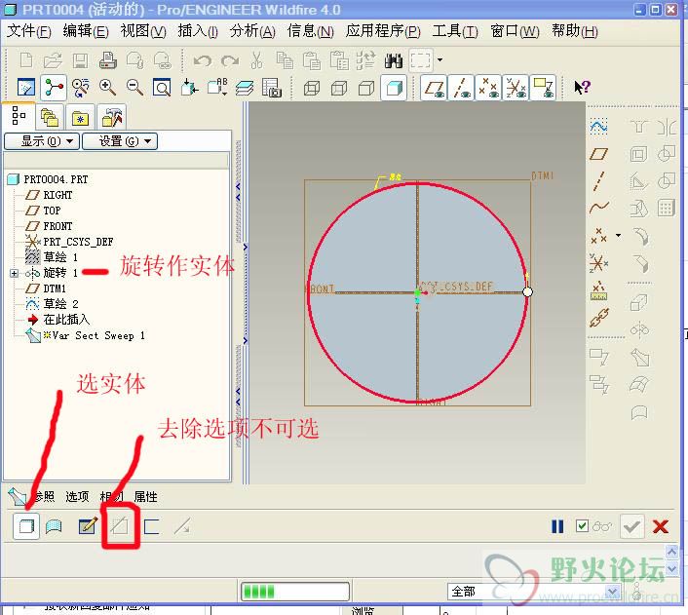
Task: Open the 分析(A) menu
Action: pos(252,31)
